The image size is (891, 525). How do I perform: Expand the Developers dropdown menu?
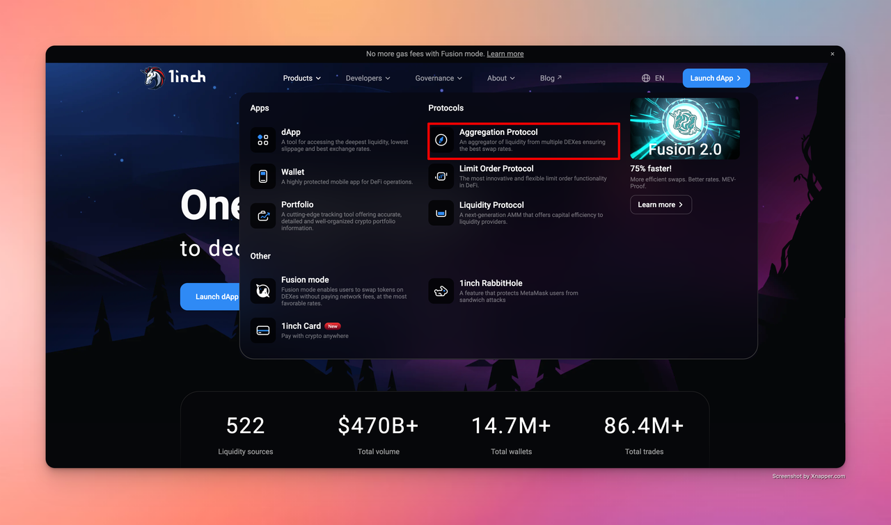point(368,79)
